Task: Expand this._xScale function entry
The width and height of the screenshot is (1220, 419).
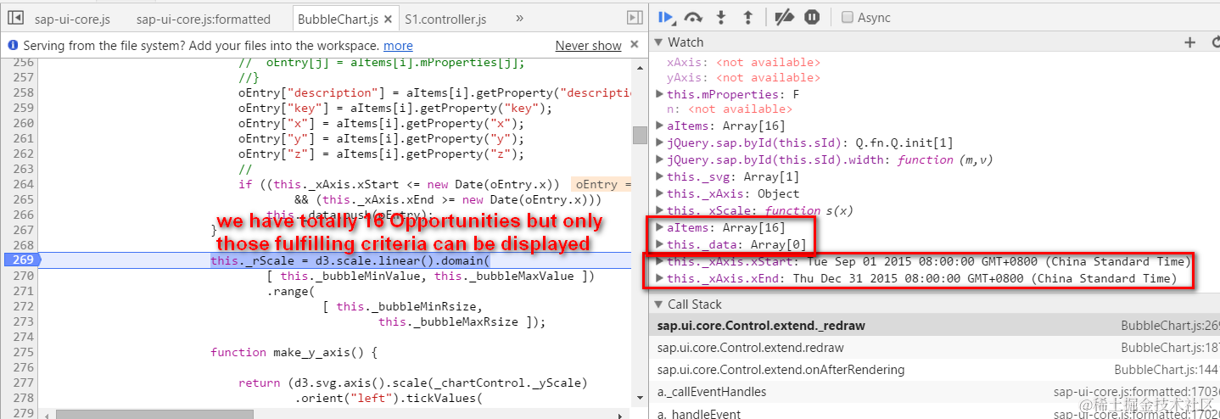Action: point(661,210)
